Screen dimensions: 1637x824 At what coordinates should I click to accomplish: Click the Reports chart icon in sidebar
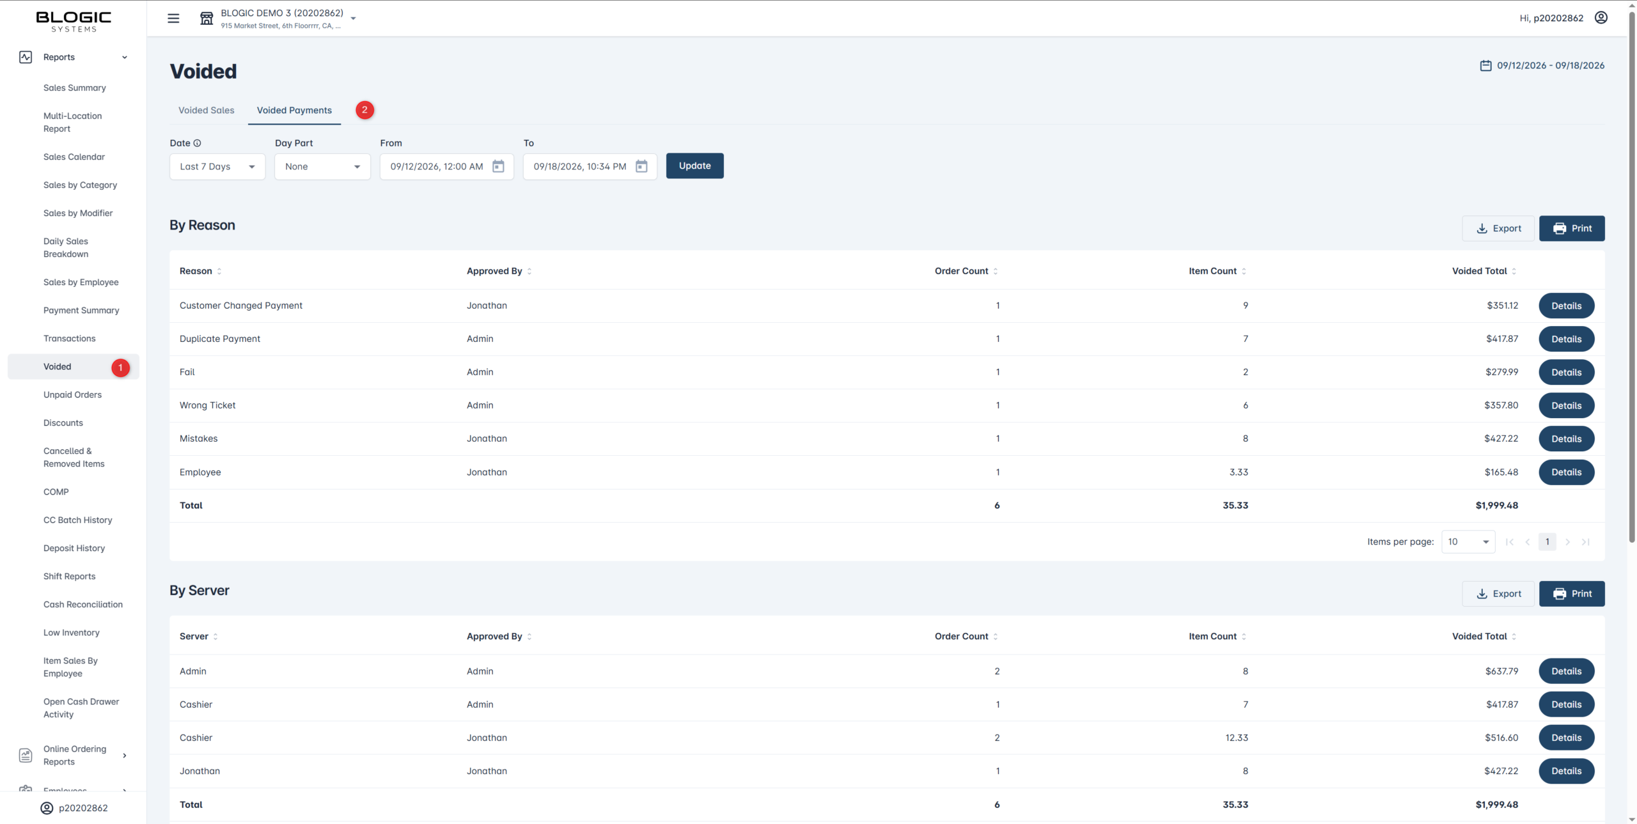click(26, 57)
